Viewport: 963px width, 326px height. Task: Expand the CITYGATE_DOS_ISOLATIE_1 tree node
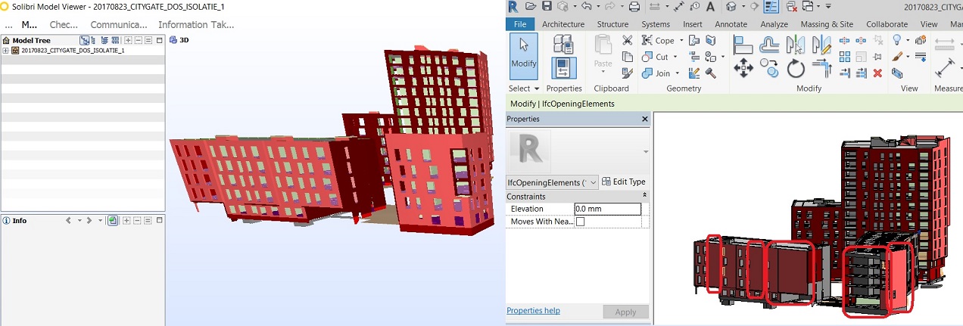pos(6,51)
